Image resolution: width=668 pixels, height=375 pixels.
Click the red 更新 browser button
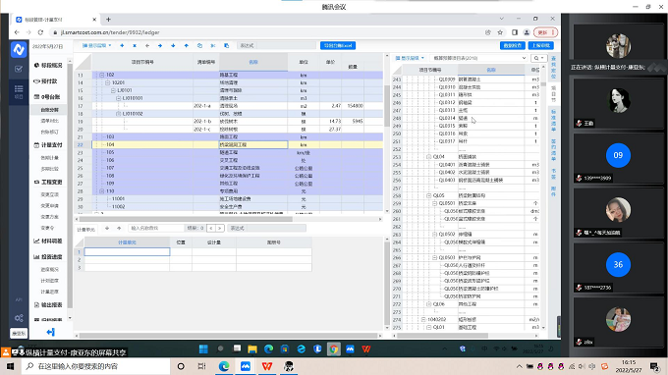point(545,32)
